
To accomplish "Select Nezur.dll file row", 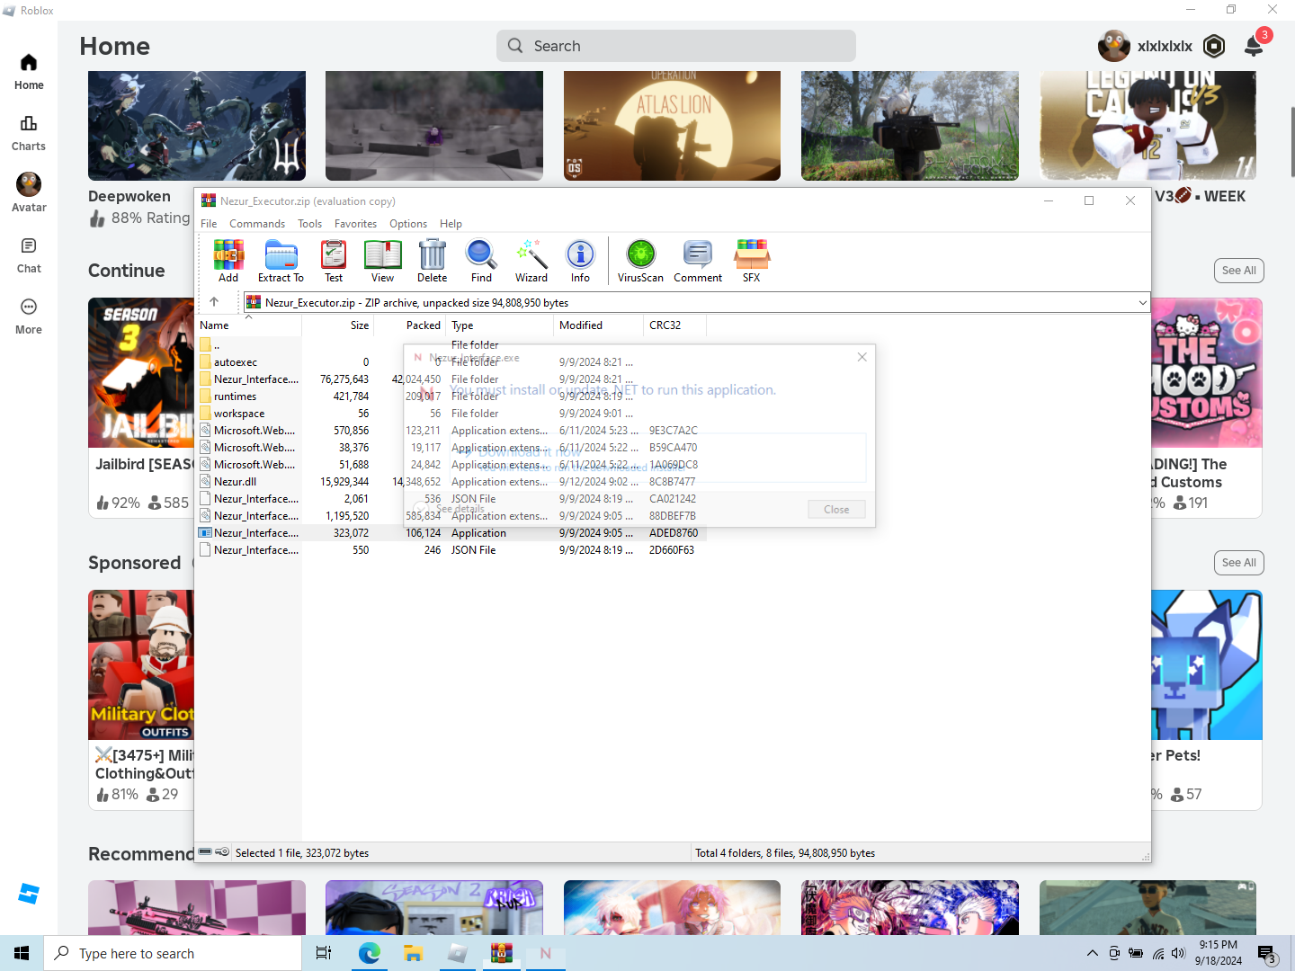I will point(450,482).
